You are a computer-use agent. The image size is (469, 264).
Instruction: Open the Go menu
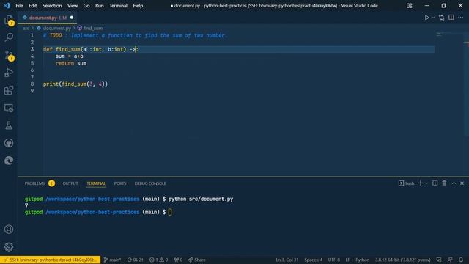pyautogui.click(x=86, y=6)
